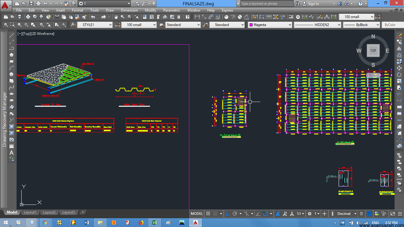Select the Polygon draw tool

(x=12, y=55)
